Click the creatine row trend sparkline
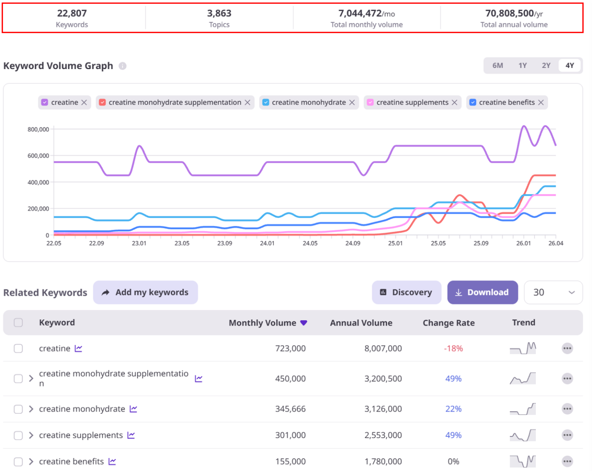Image resolution: width=592 pixels, height=471 pixels. (523, 348)
